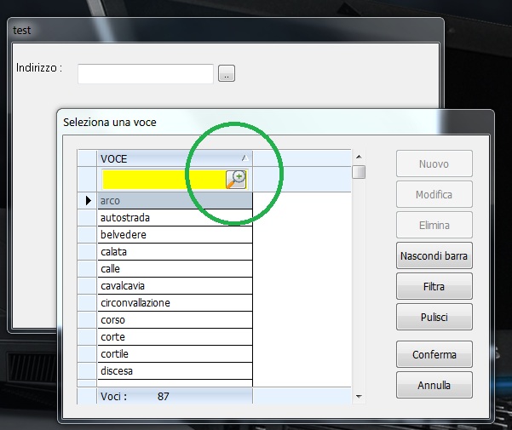This screenshot has width=512, height=430.
Task: Click the row selector arrow beside arco
Action: point(88,200)
